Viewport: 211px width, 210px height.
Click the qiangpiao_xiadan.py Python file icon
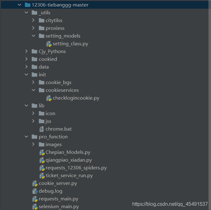[42, 160]
